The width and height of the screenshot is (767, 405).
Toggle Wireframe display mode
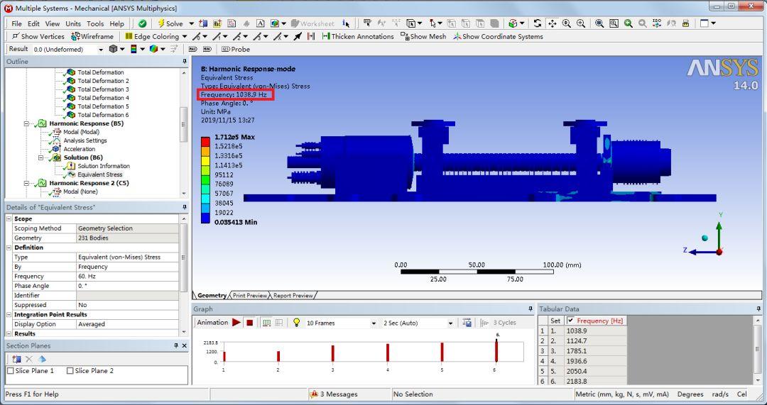click(92, 36)
